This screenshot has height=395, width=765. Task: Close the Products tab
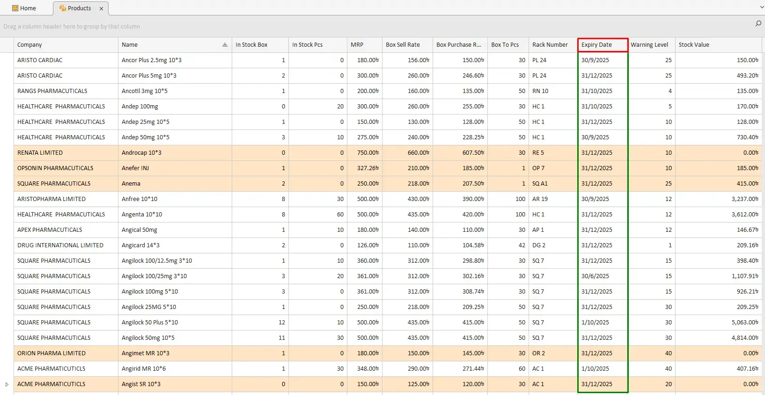pyautogui.click(x=101, y=8)
